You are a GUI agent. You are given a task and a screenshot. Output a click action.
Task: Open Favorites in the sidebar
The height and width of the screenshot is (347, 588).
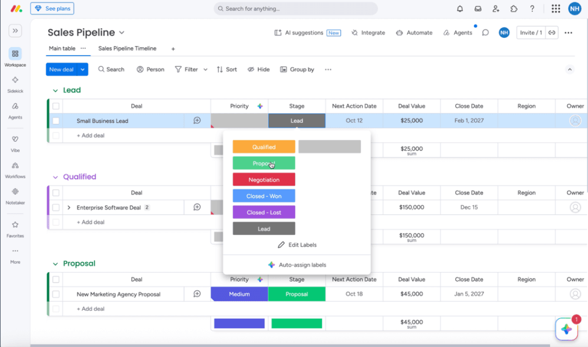[15, 229]
